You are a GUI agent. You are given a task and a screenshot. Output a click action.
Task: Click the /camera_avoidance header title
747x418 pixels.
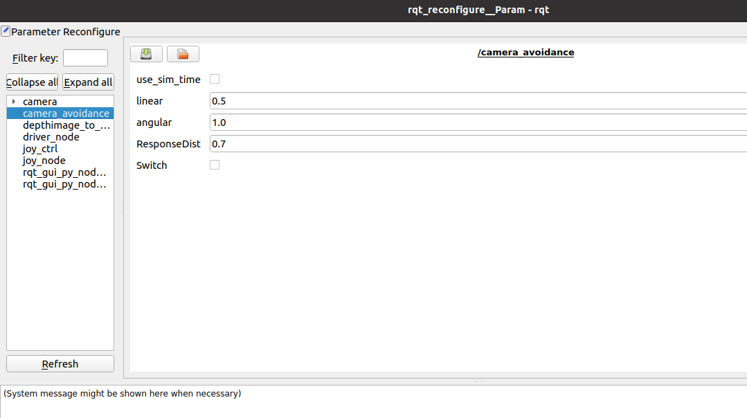tap(526, 53)
